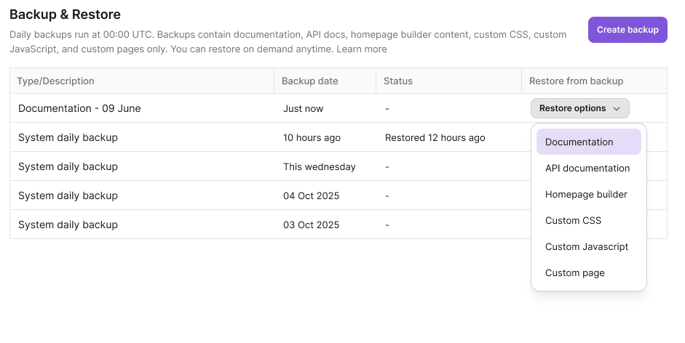The width and height of the screenshot is (685, 343).
Task: Click System daily backup for This wednesday
Action: coord(68,166)
